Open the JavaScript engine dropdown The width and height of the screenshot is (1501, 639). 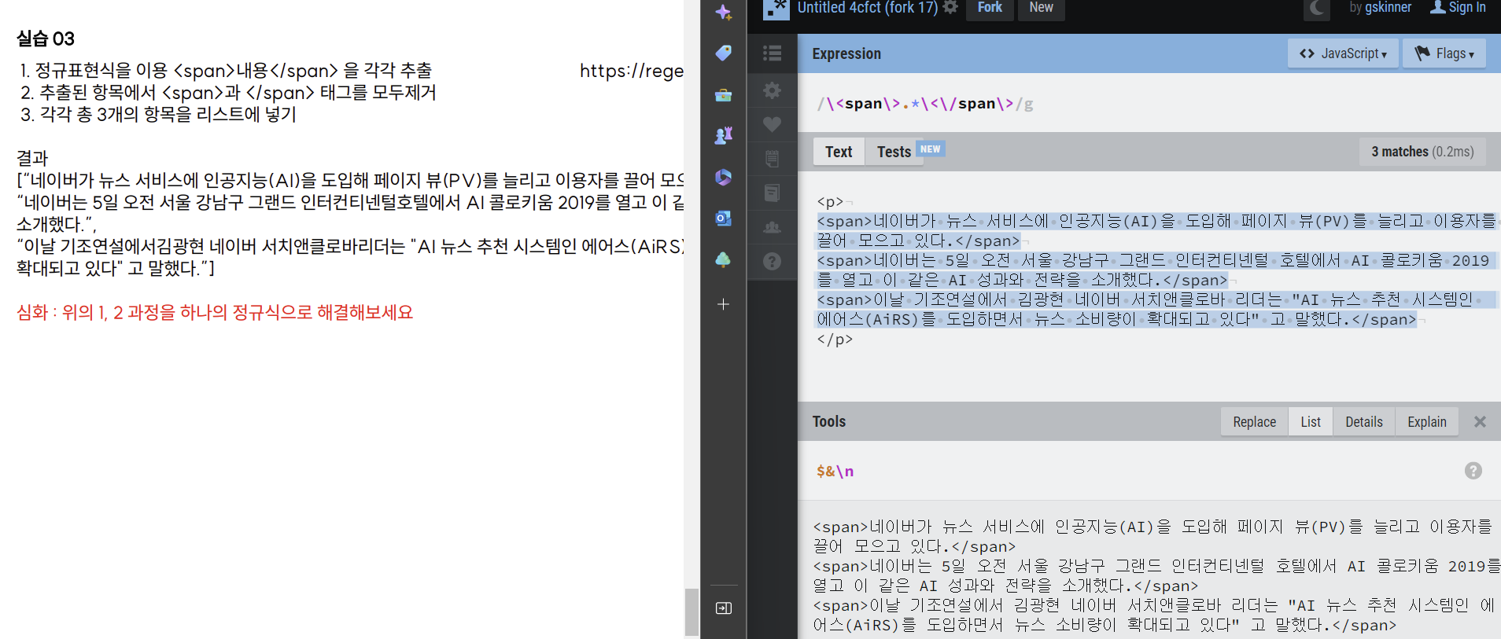tap(1343, 53)
